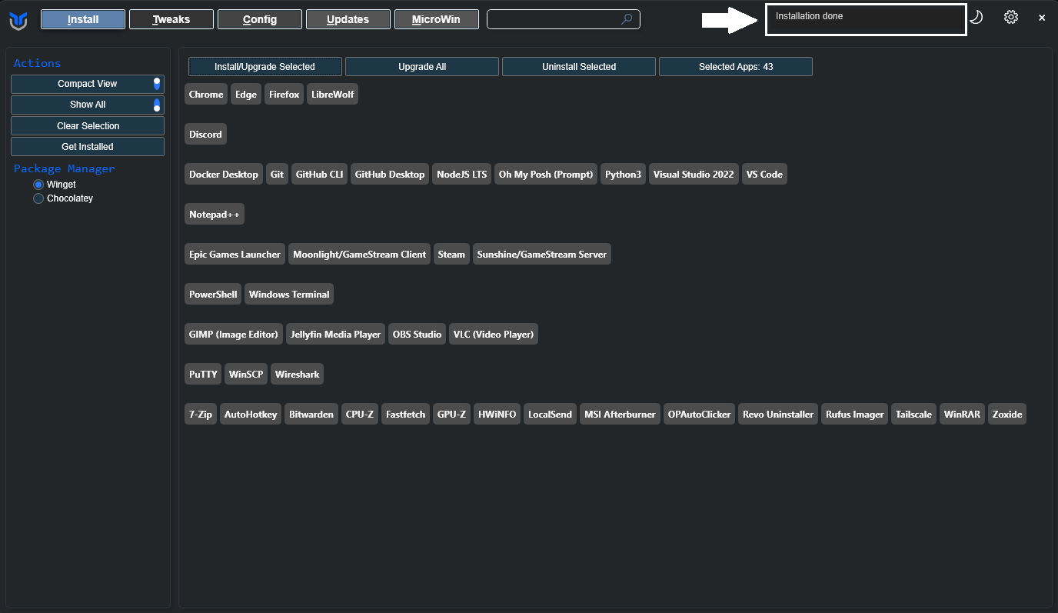Switch to the Tweaks tab

(x=171, y=19)
